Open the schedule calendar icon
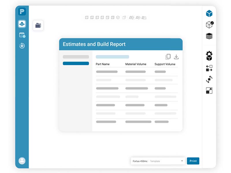 [x=22, y=35]
